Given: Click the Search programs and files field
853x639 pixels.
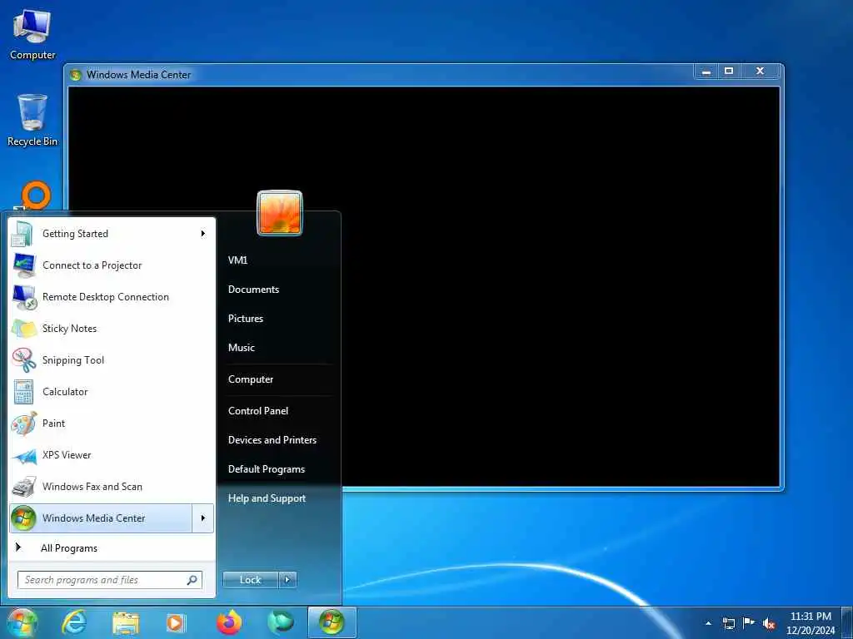Looking at the screenshot, I should [110, 580].
